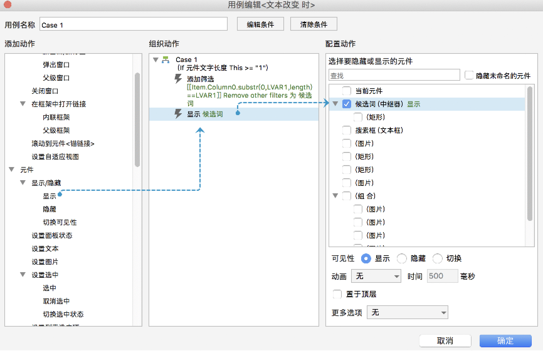Click 添加动作 panel scrollbar

(x=137, y=120)
